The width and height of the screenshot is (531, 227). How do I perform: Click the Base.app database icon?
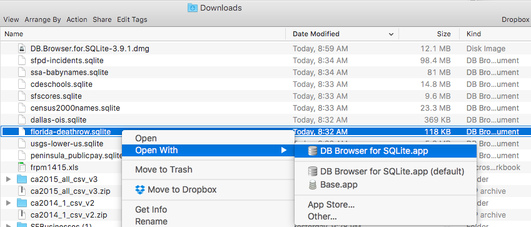313,184
